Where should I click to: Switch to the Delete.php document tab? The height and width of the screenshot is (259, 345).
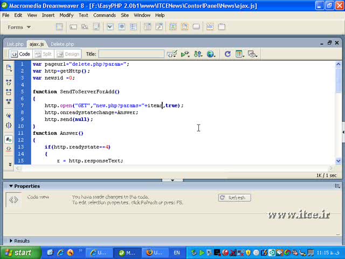63,44
